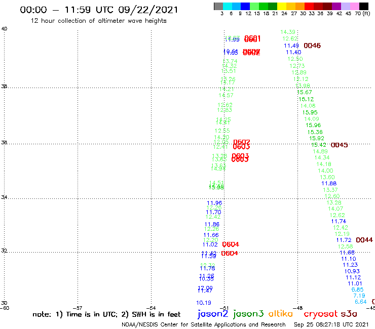Click the title '00:00 – 11:59 UTC 09/22/2021'
This screenshot has height=329, width=375.
click(x=99, y=10)
